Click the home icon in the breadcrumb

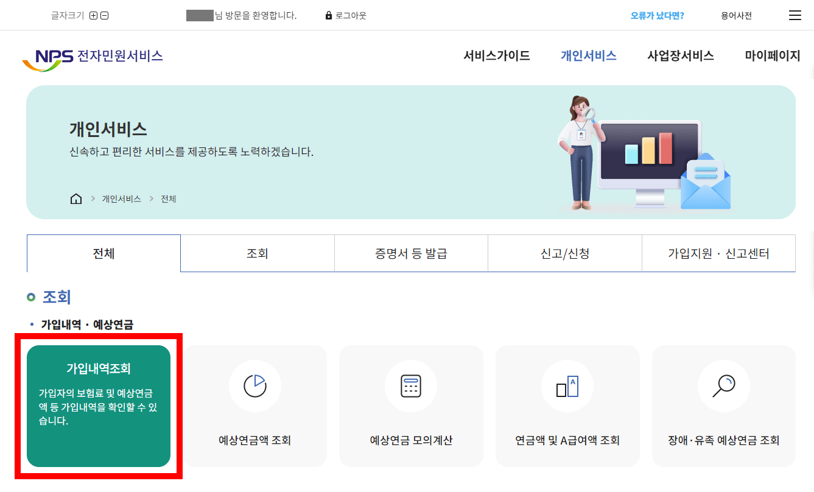(x=75, y=198)
